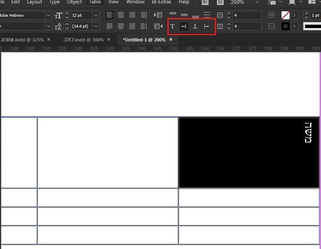Rotate cell text 180 degrees
The height and width of the screenshot is (249, 321).
(x=195, y=26)
